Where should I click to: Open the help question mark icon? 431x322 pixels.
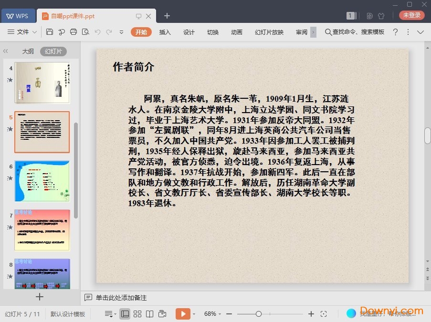(x=395, y=32)
